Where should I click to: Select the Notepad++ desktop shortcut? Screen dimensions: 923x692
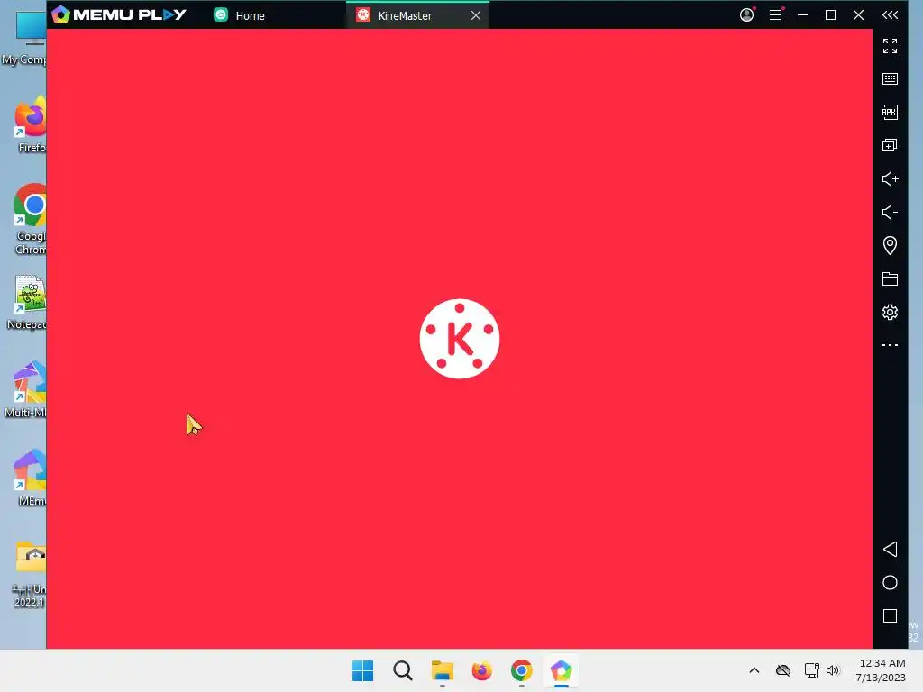[x=28, y=303]
